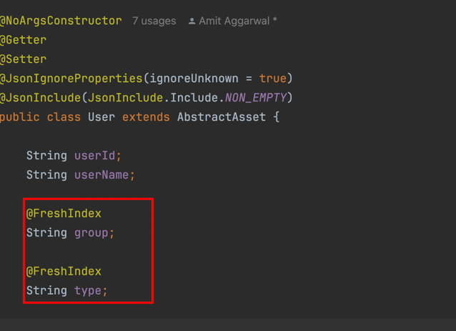Click the type field name
The height and width of the screenshot is (331, 456).
tap(88, 291)
